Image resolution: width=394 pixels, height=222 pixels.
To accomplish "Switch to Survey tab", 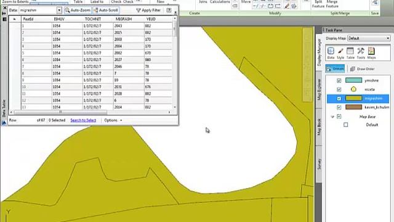I will 319,164.
